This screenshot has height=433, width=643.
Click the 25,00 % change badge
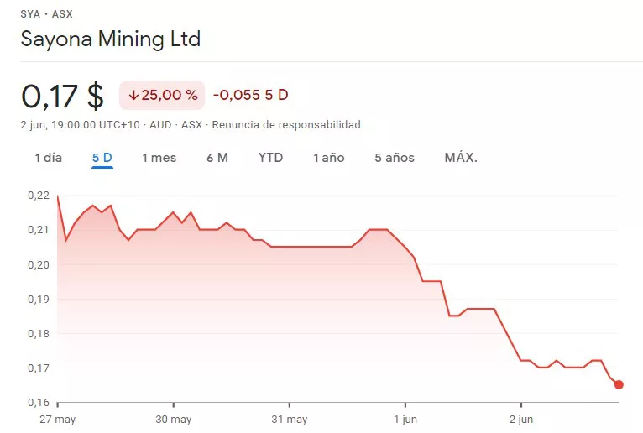[162, 96]
